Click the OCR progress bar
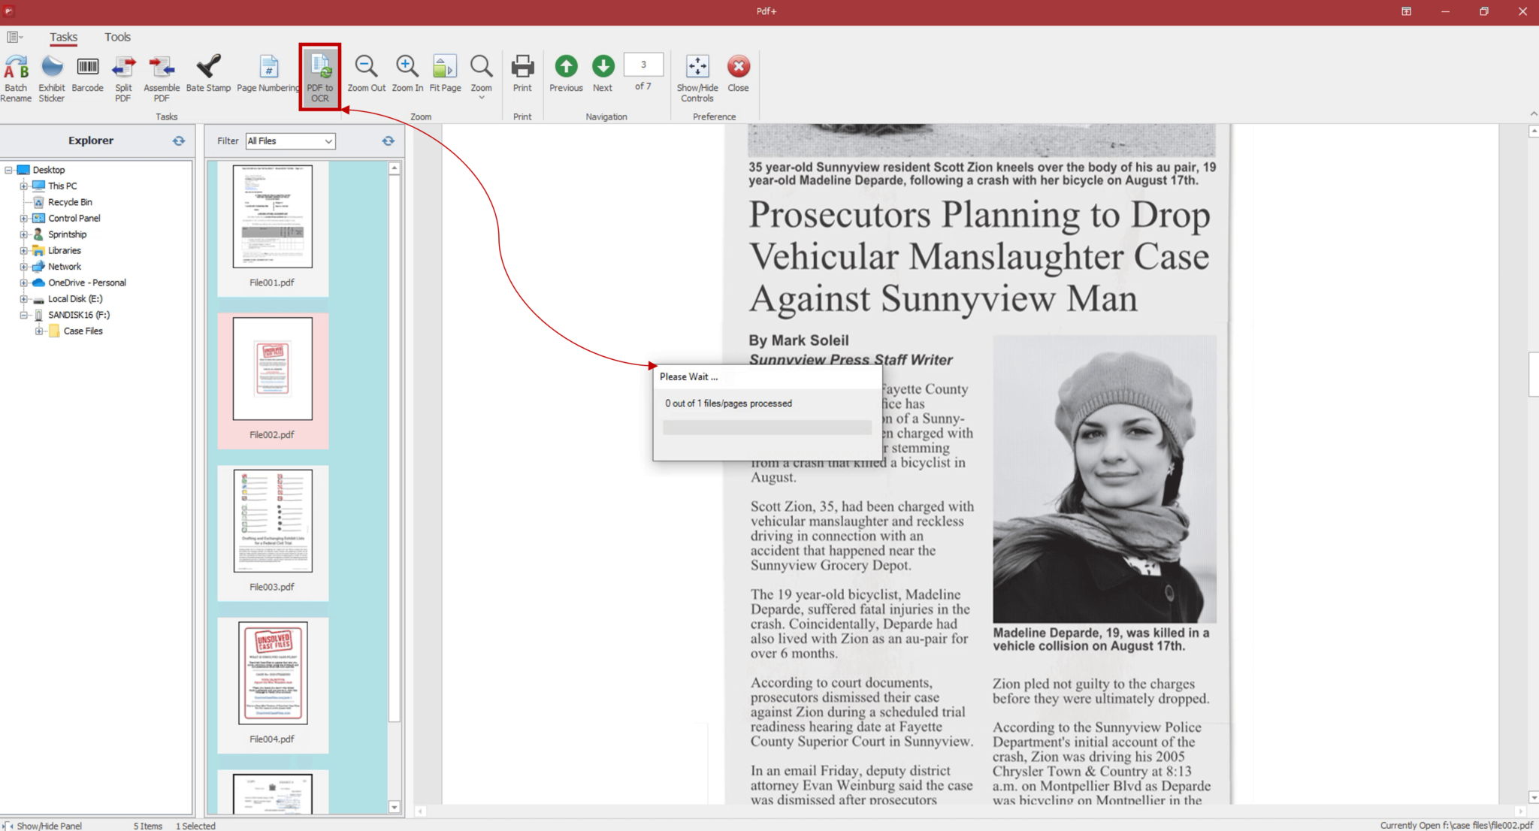The image size is (1539, 831). [766, 428]
